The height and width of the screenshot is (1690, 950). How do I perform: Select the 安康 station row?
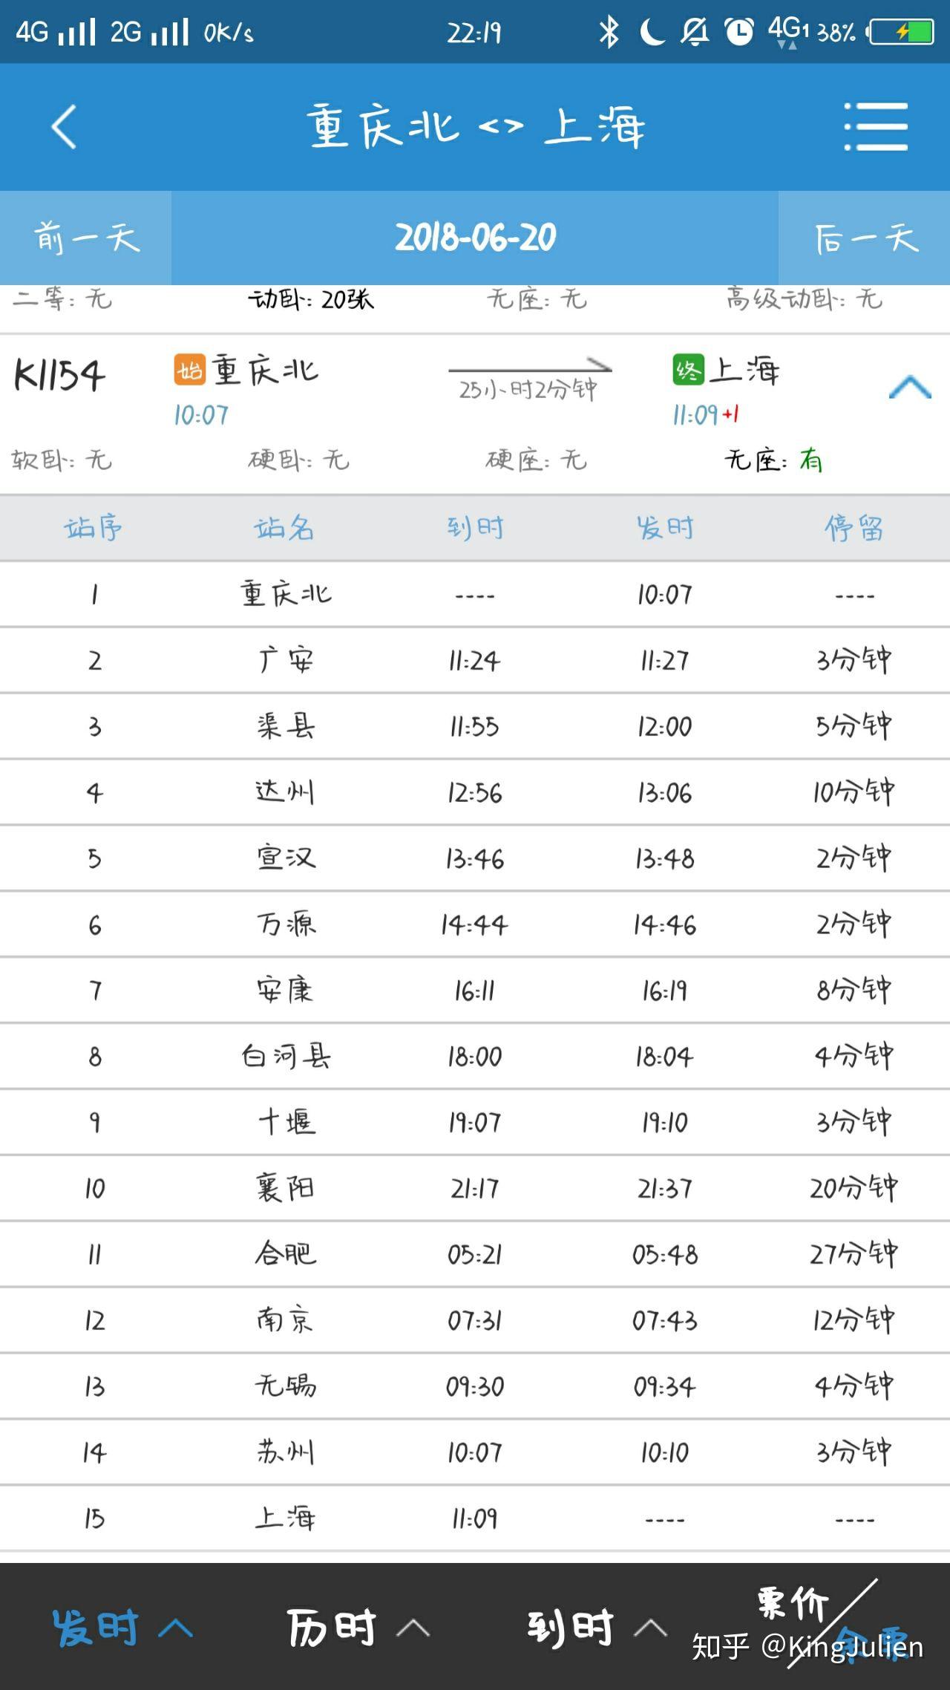click(x=475, y=991)
